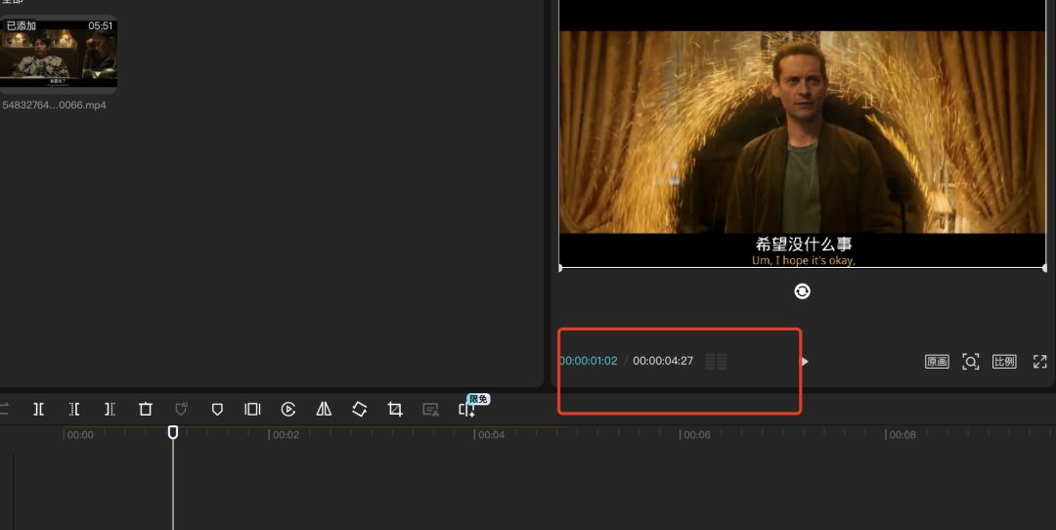The height and width of the screenshot is (530, 1056).
Task: Click the preview zoom focus icon
Action: pyautogui.click(x=971, y=362)
